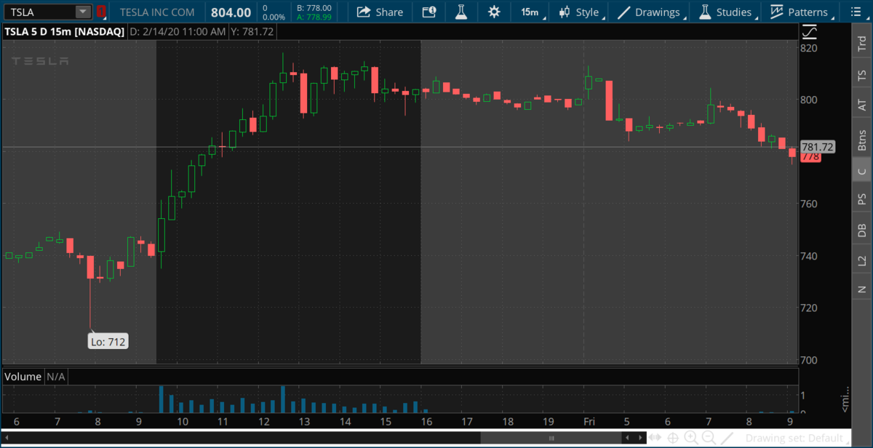Image resolution: width=873 pixels, height=448 pixels.
Task: Click the TSLA 5 D 15m [NASDAQ] label
Action: click(x=64, y=32)
